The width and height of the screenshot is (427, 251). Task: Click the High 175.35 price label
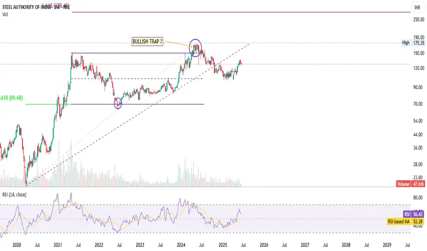[413, 43]
